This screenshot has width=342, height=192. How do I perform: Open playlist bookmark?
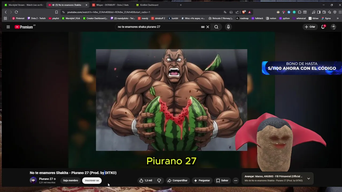[54, 18]
